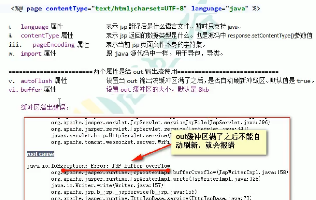Select the "import 属性" list item
The image size is (316, 200).
[38, 54]
